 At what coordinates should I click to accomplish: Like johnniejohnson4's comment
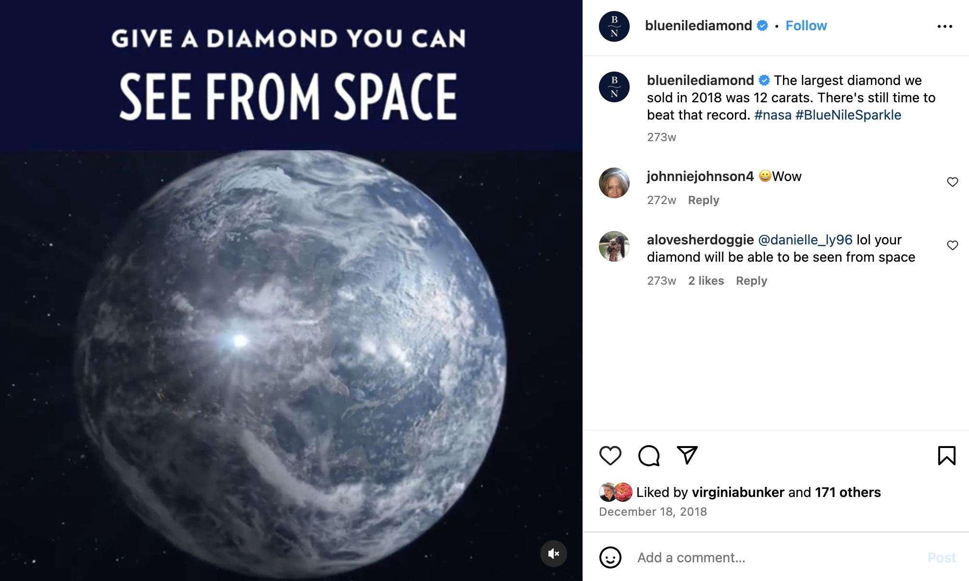[x=953, y=182]
